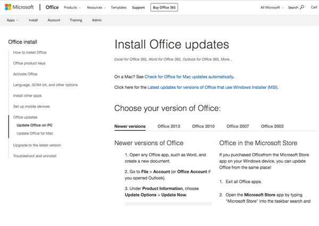Viewport: 319px width, 226px height.
Task: Select the Newer versions tab
Action: (x=130, y=127)
